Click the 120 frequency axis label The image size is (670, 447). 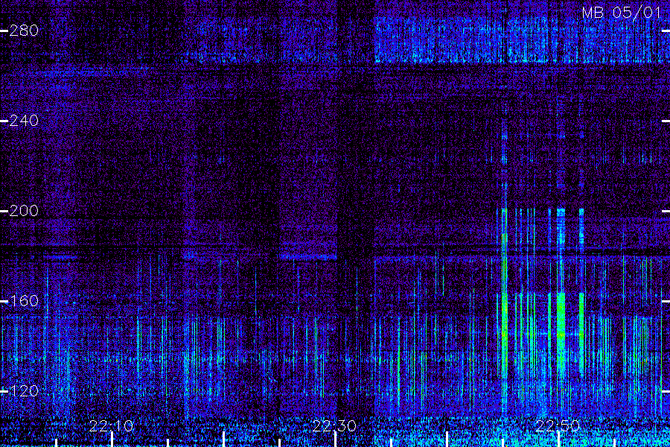(24, 391)
